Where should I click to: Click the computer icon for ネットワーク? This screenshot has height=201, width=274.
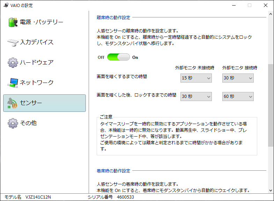13,83
